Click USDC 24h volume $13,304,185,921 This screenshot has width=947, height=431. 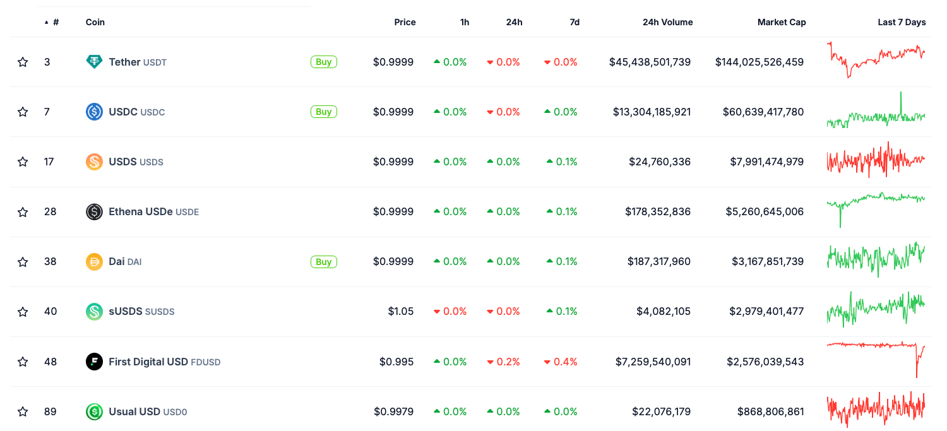pos(652,112)
